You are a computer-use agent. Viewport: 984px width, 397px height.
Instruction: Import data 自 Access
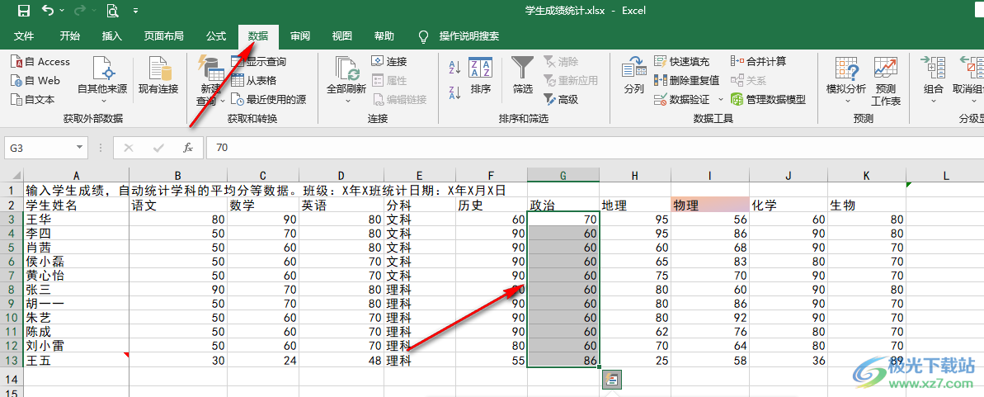[40, 62]
